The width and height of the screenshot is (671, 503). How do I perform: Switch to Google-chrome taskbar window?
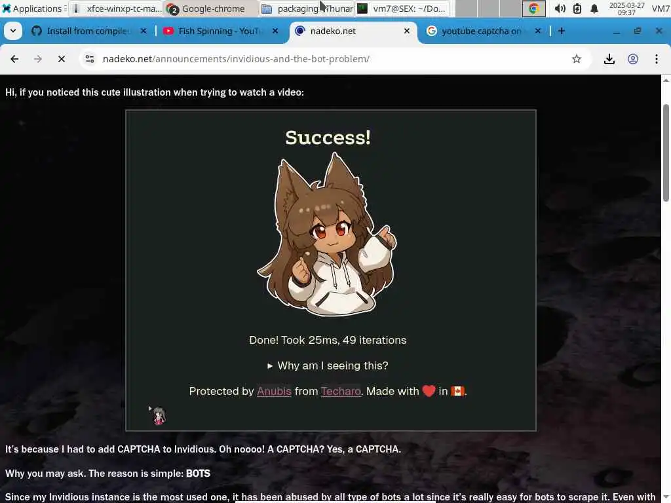tap(212, 9)
